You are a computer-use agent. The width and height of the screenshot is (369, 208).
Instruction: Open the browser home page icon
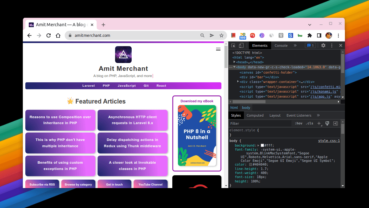point(58,36)
